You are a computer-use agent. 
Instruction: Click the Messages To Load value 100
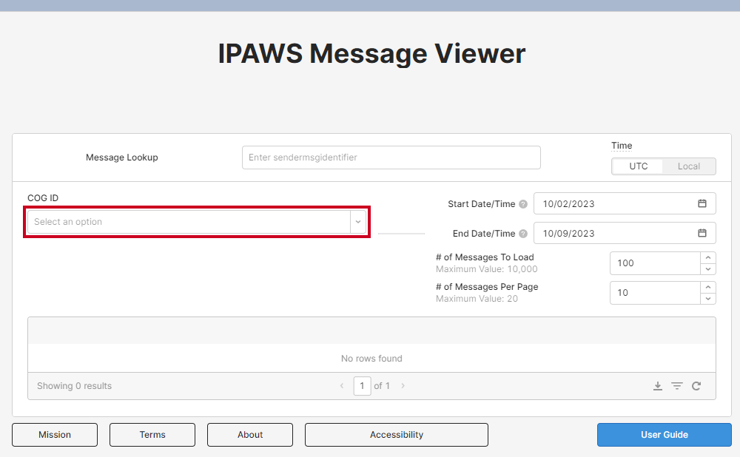tap(655, 263)
